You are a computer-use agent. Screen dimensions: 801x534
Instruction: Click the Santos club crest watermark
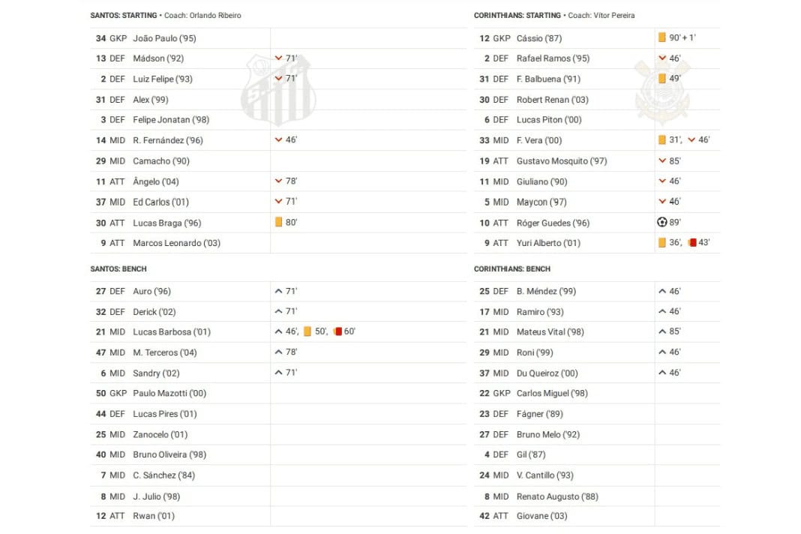278,89
